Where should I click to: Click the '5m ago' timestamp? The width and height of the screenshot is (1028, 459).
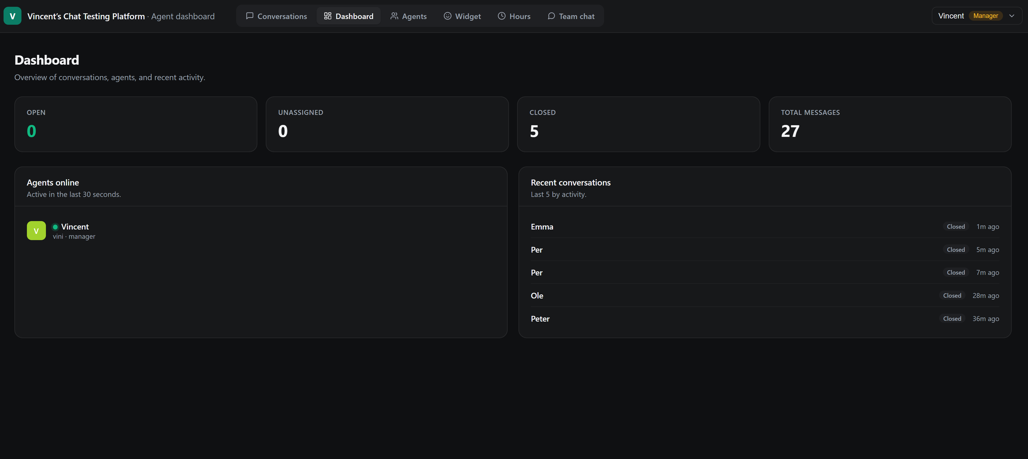click(x=988, y=250)
